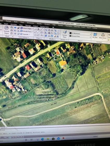This screenshot has width=110, height=146.
Task: Open the Extrude Faces dropdown arrow
Action: [x=33, y=32]
